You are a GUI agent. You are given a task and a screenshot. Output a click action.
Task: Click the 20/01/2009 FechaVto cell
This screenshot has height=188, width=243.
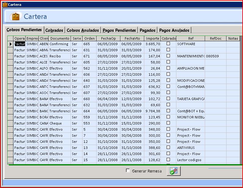pyautogui.click(x=132, y=69)
